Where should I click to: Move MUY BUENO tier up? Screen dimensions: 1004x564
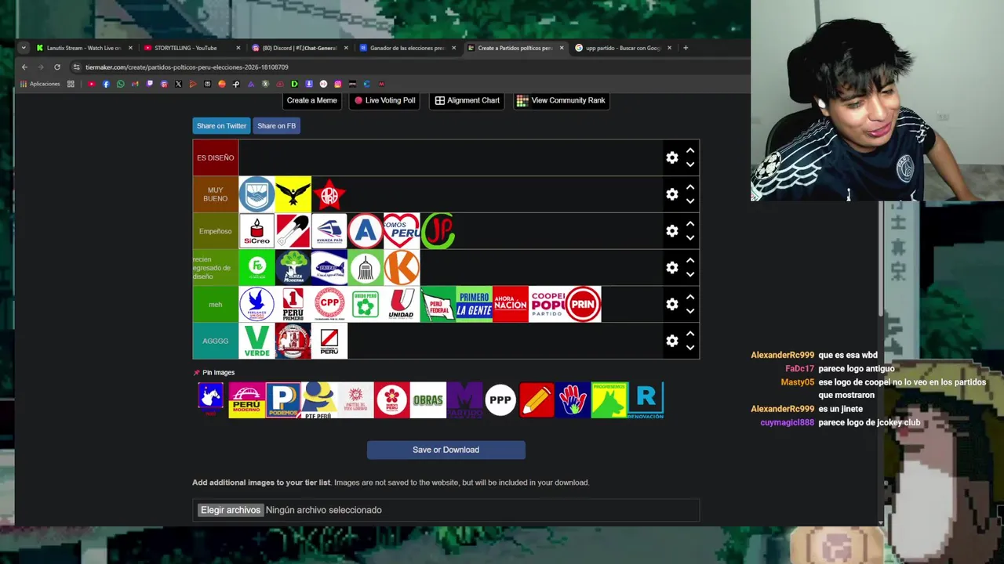(x=690, y=187)
